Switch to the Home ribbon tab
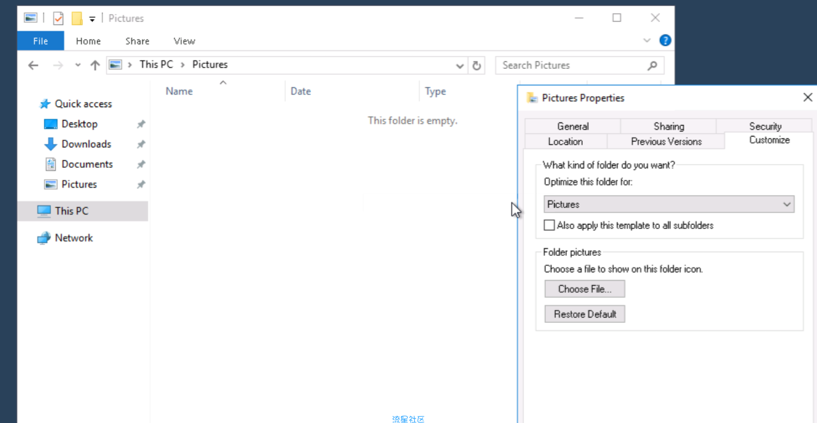Image resolution: width=817 pixels, height=423 pixels. (x=88, y=41)
